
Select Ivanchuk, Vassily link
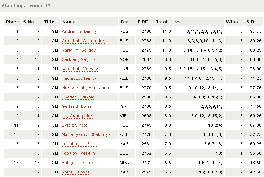click(x=80, y=69)
